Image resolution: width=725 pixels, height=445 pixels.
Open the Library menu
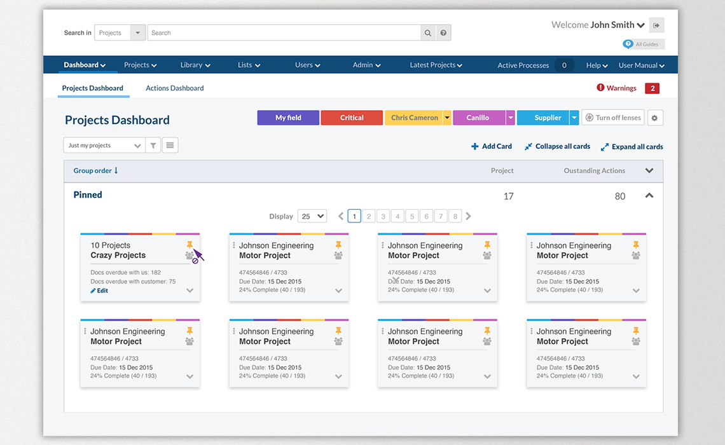tap(195, 65)
